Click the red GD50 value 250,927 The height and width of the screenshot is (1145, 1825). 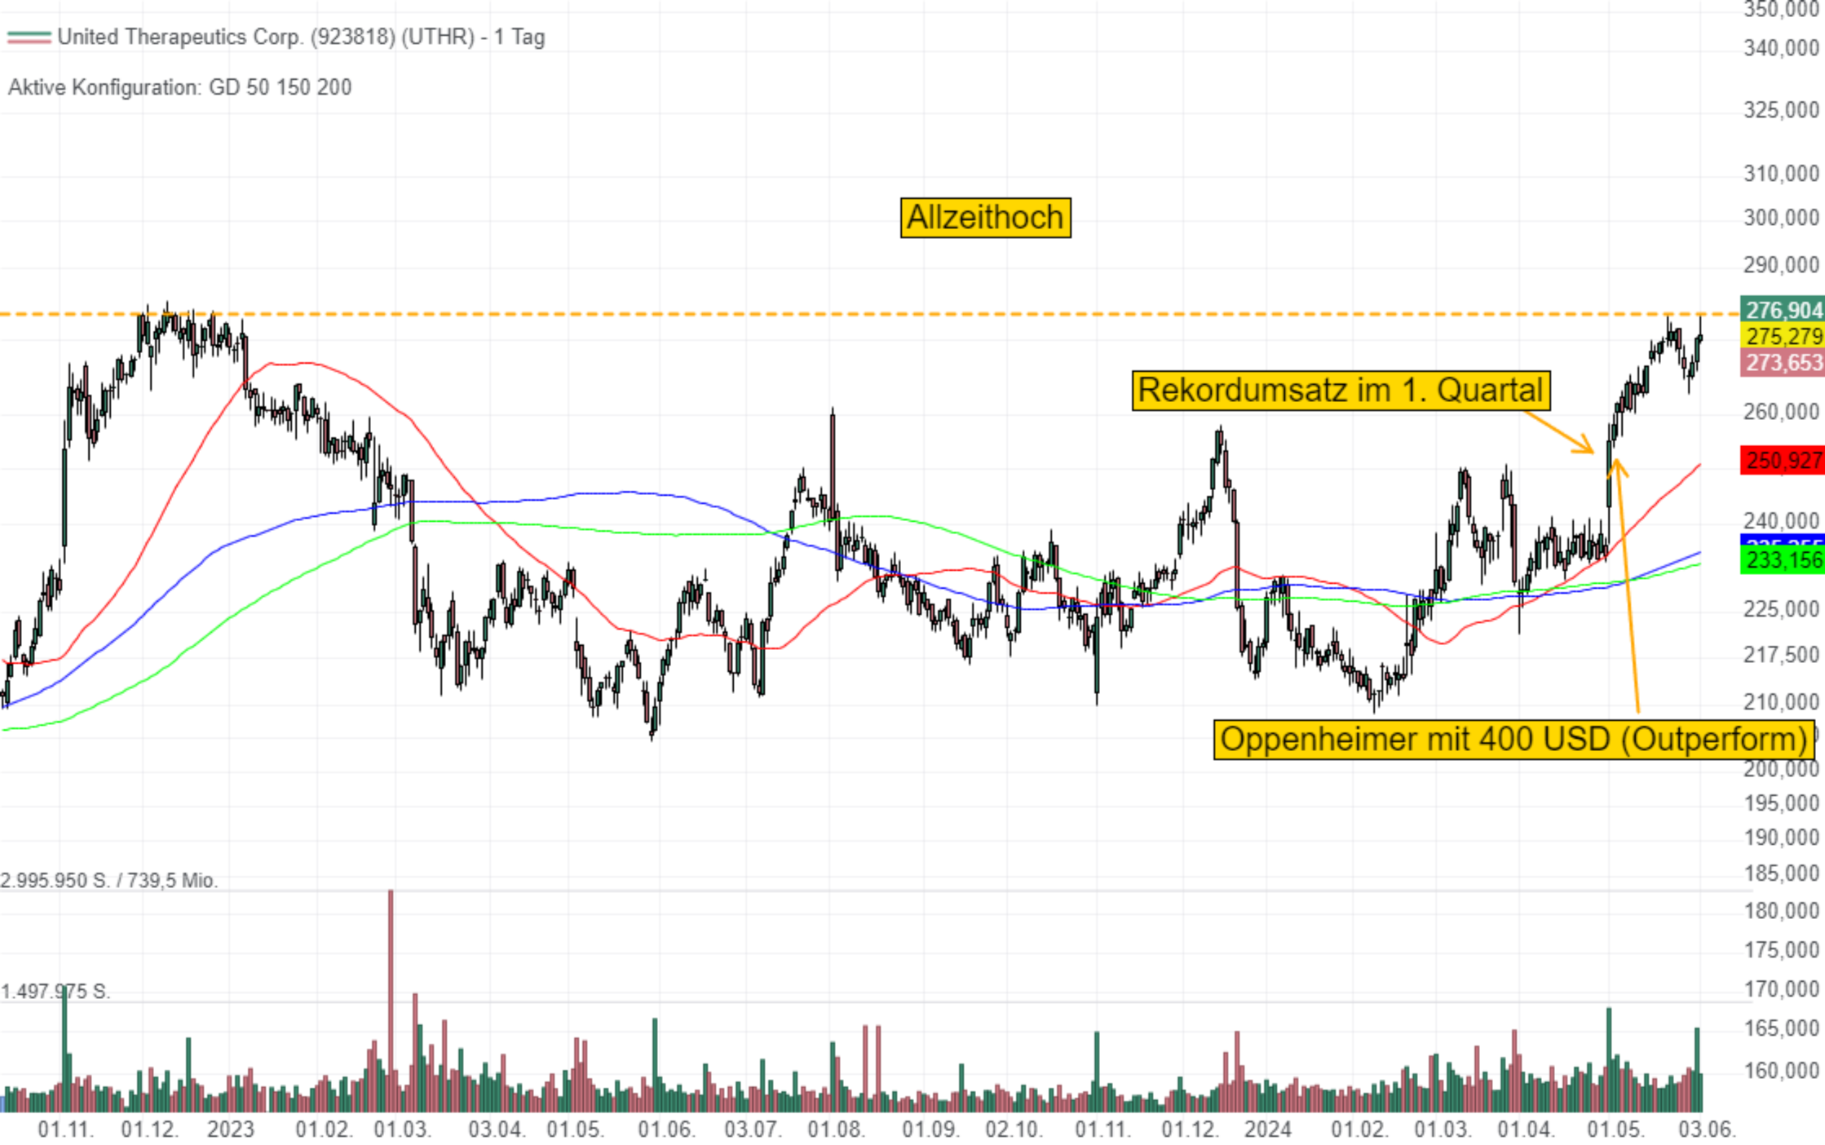point(1783,460)
